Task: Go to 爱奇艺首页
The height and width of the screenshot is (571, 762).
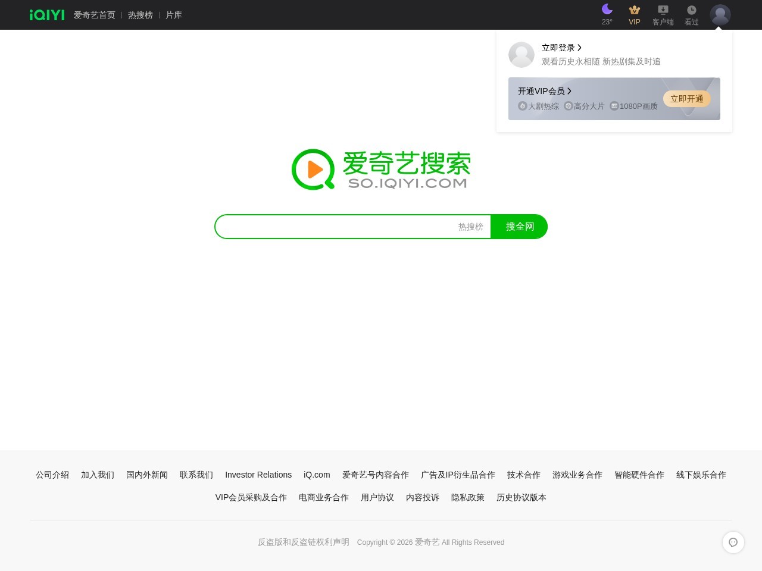Action: tap(95, 15)
